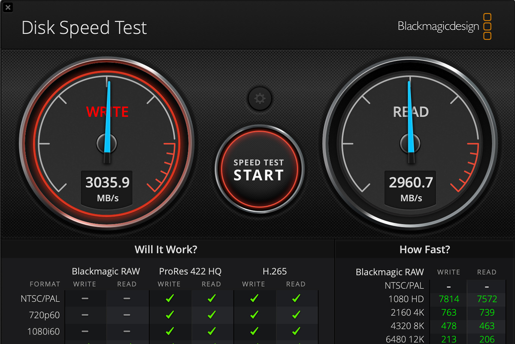This screenshot has height=344, width=515.
Task: Select the Blackmagic RAW column header in Will It Work
Action: (x=106, y=271)
